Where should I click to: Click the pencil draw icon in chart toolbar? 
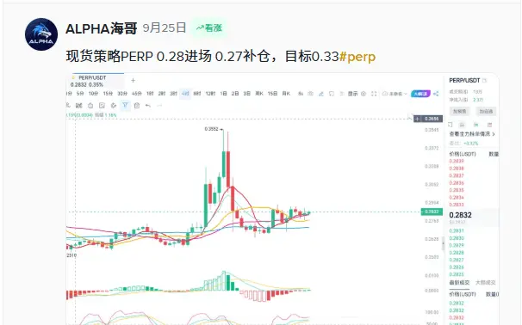tap(321, 94)
